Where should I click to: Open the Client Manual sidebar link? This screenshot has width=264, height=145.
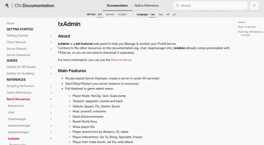pyautogui.click(x=16, y=42)
